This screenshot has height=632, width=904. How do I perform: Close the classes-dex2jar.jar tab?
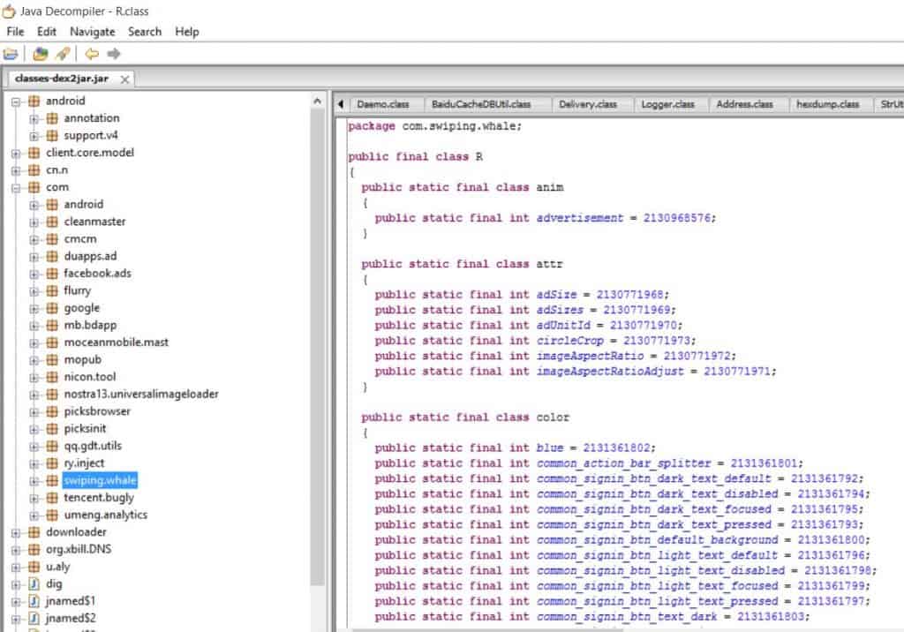(x=124, y=79)
